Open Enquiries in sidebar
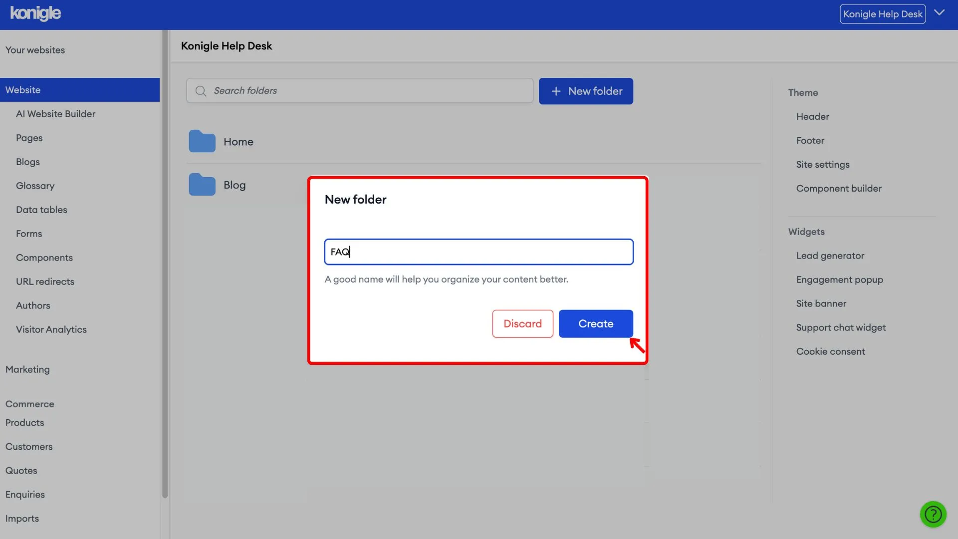958x539 pixels. (25, 495)
